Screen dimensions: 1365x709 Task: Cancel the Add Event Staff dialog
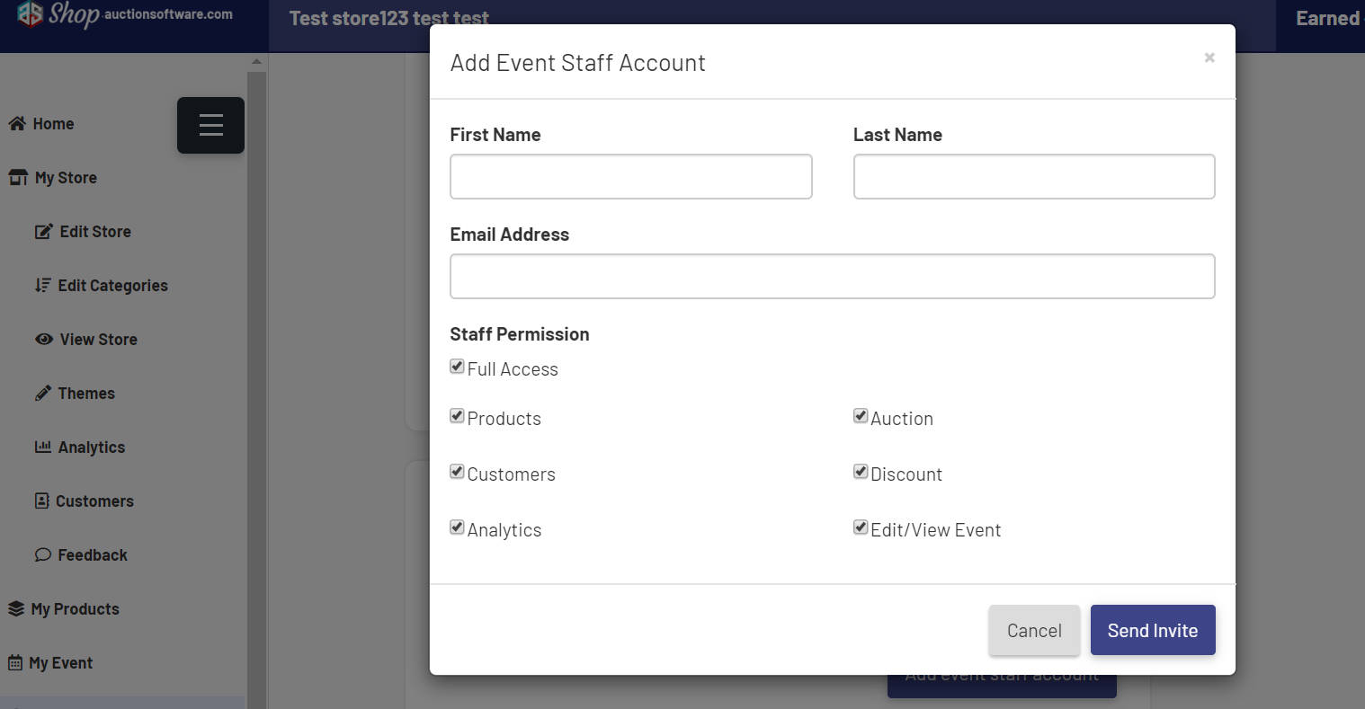1033,630
